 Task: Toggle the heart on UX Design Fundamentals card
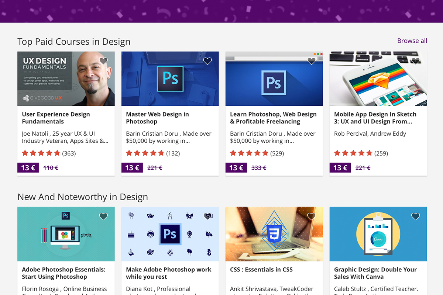(103, 61)
